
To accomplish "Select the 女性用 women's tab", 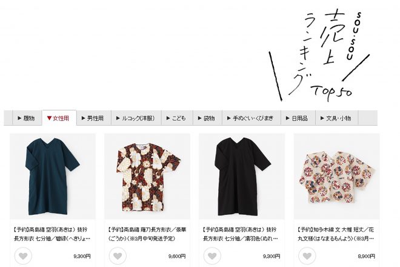I will pos(59,118).
